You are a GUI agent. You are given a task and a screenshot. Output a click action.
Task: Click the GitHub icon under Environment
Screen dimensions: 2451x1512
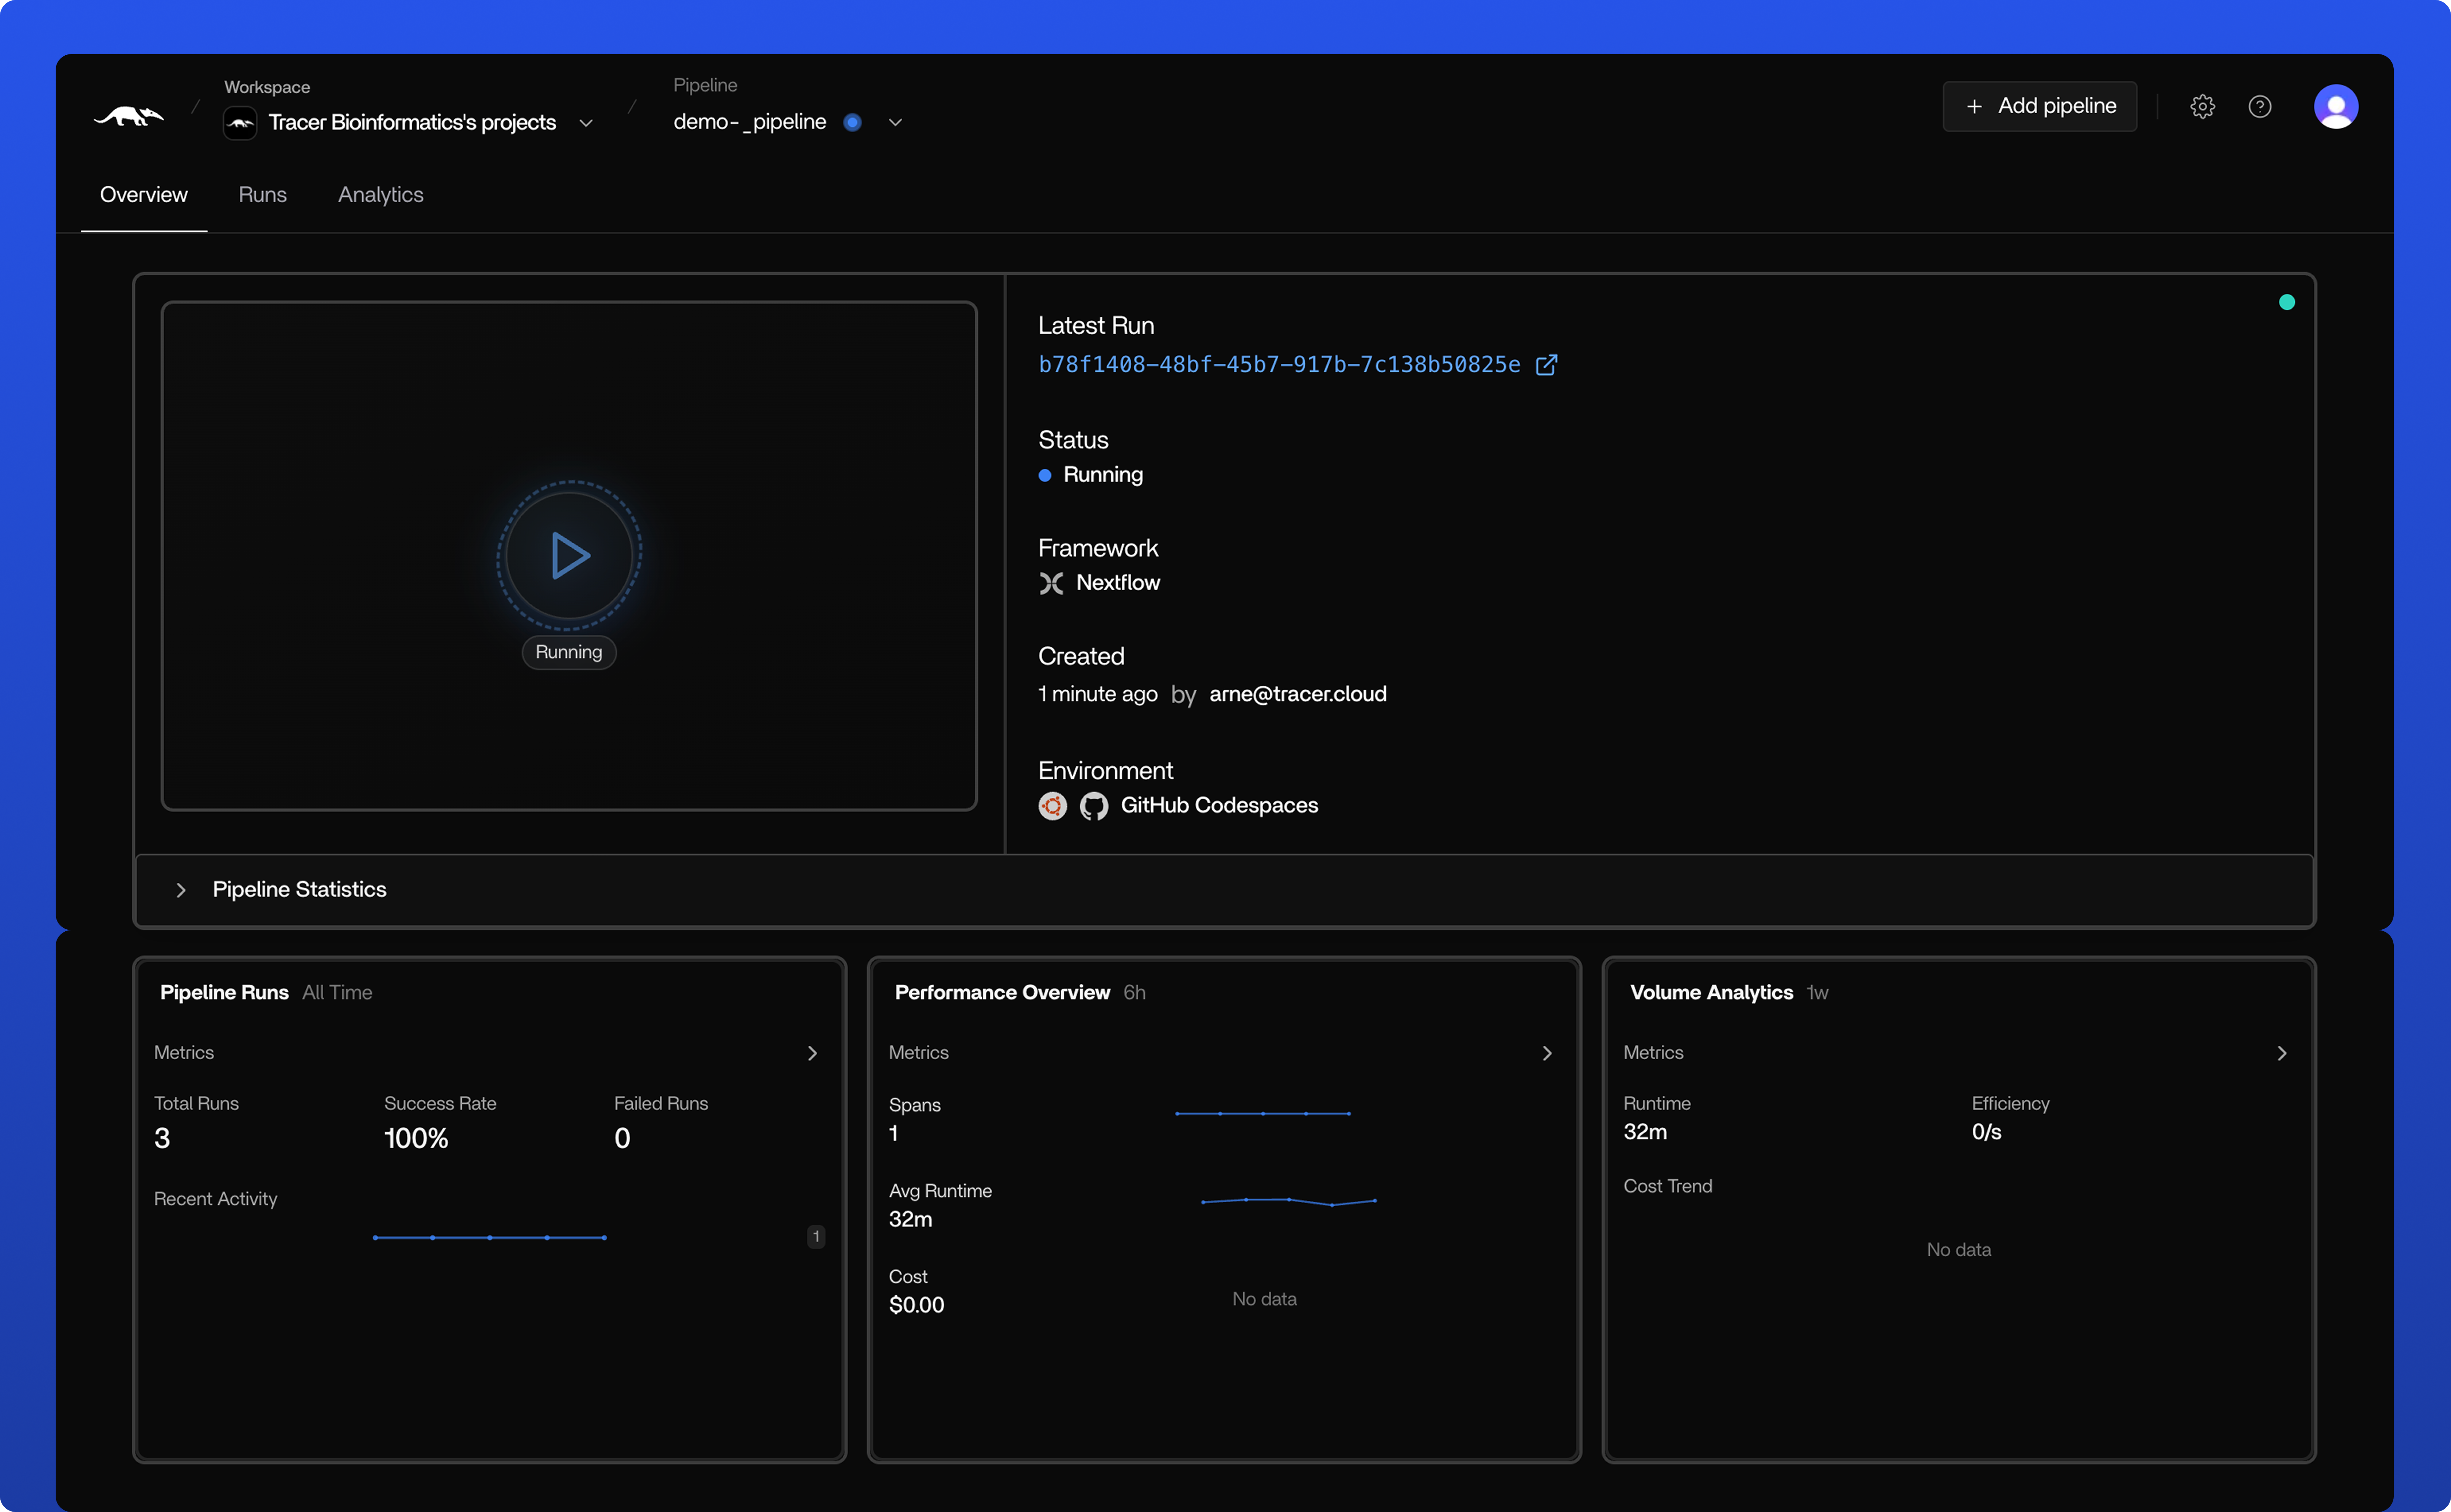[x=1093, y=806]
